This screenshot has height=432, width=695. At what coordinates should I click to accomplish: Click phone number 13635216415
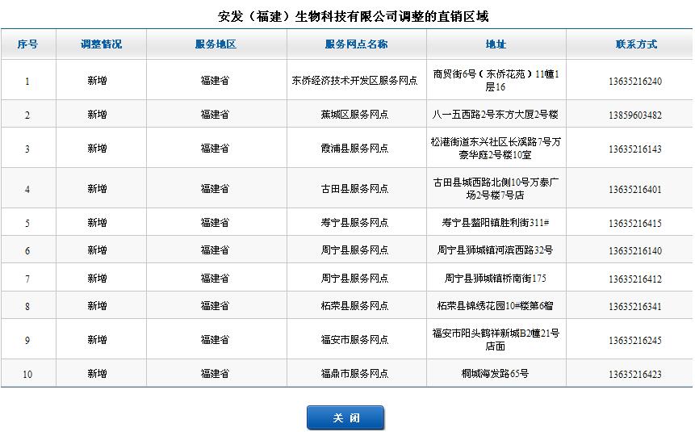pos(635,223)
